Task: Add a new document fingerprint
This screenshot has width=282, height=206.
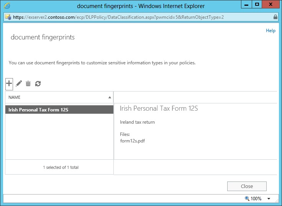Action: [x=9, y=83]
